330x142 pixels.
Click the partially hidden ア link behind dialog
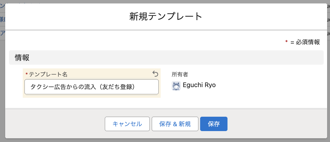(x=2, y=33)
